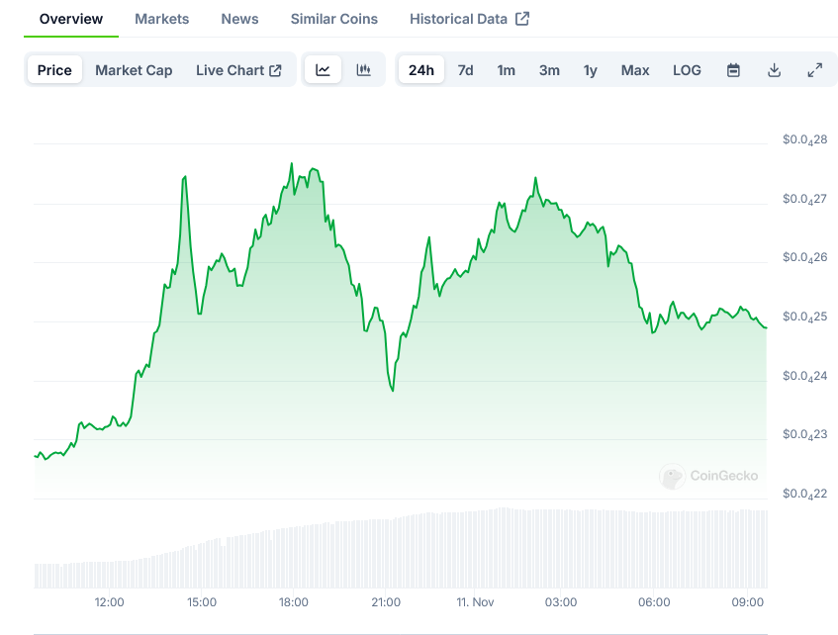Select the Price view toggle
Screen dimensions: 838x635
pos(54,70)
